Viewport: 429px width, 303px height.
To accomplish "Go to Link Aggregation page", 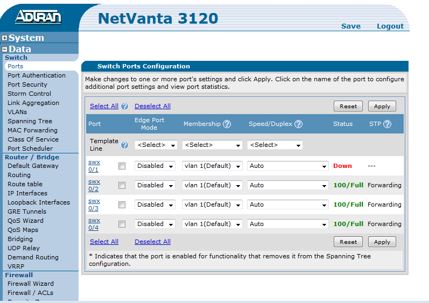I will click(x=33, y=103).
